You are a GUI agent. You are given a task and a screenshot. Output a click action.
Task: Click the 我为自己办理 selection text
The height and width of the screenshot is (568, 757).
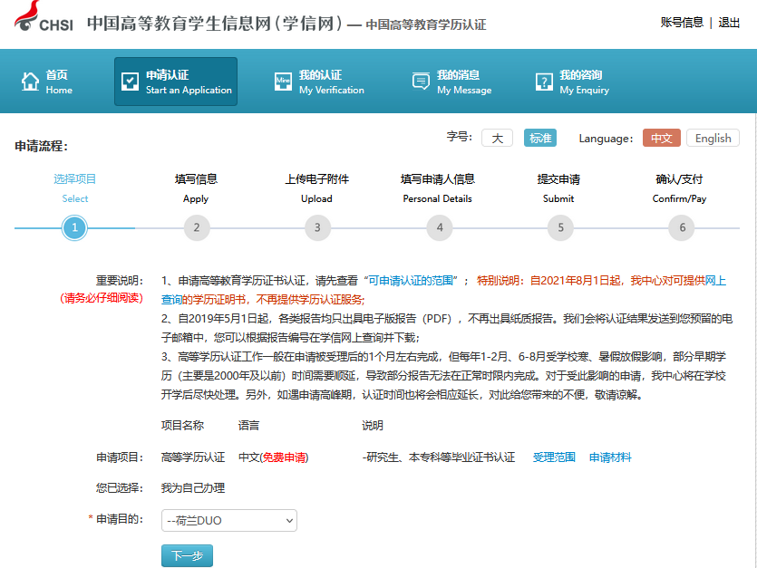(193, 488)
